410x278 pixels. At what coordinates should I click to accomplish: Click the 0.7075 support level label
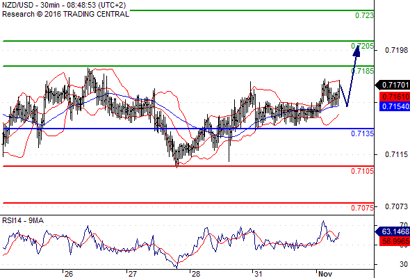coord(362,208)
